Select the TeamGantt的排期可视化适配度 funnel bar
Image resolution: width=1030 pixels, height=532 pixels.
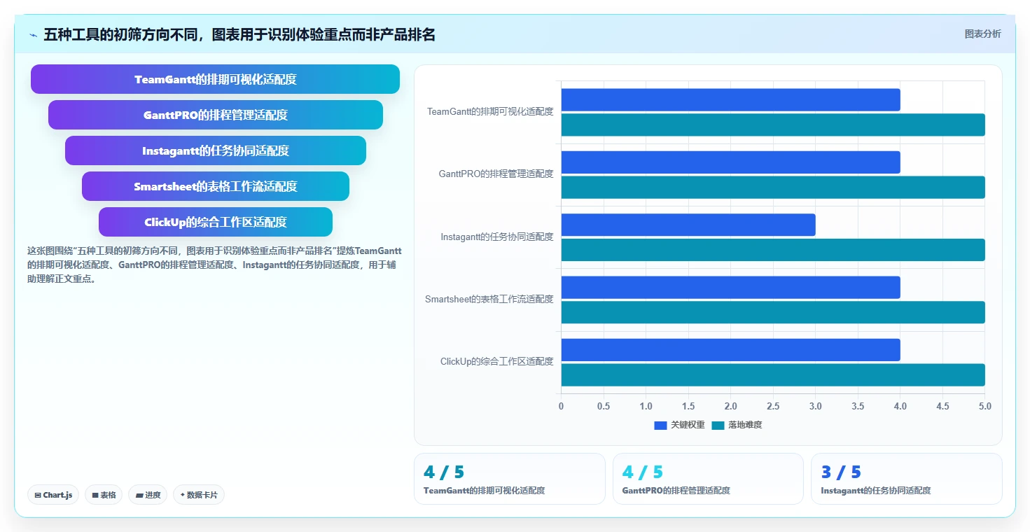point(215,79)
